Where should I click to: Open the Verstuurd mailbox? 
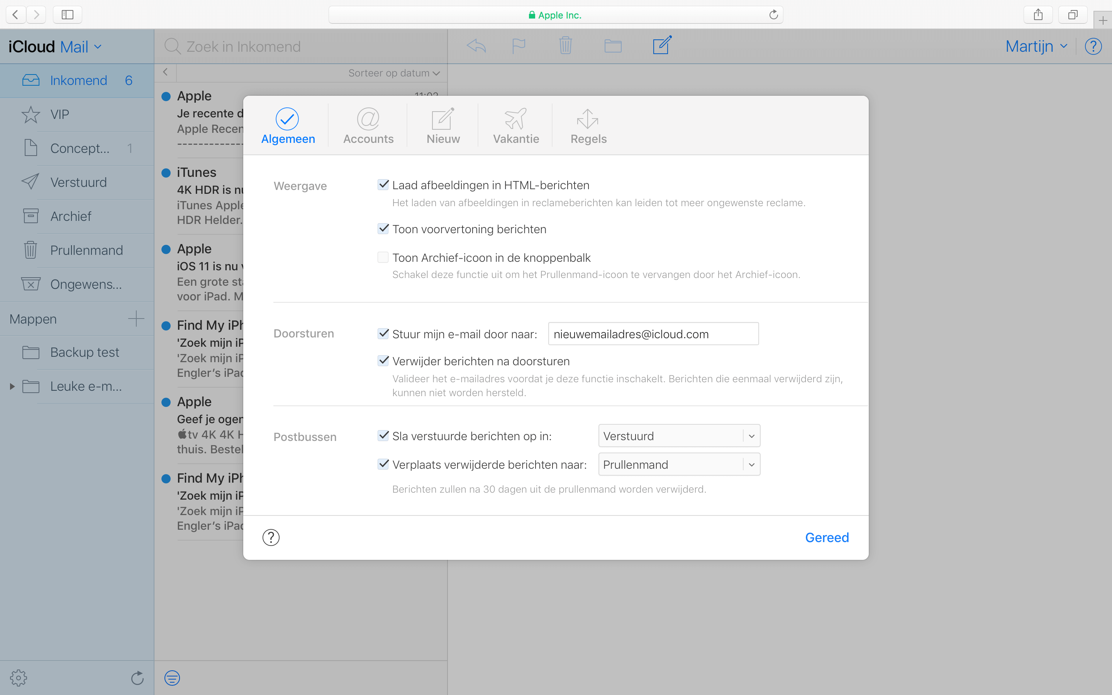point(77,183)
